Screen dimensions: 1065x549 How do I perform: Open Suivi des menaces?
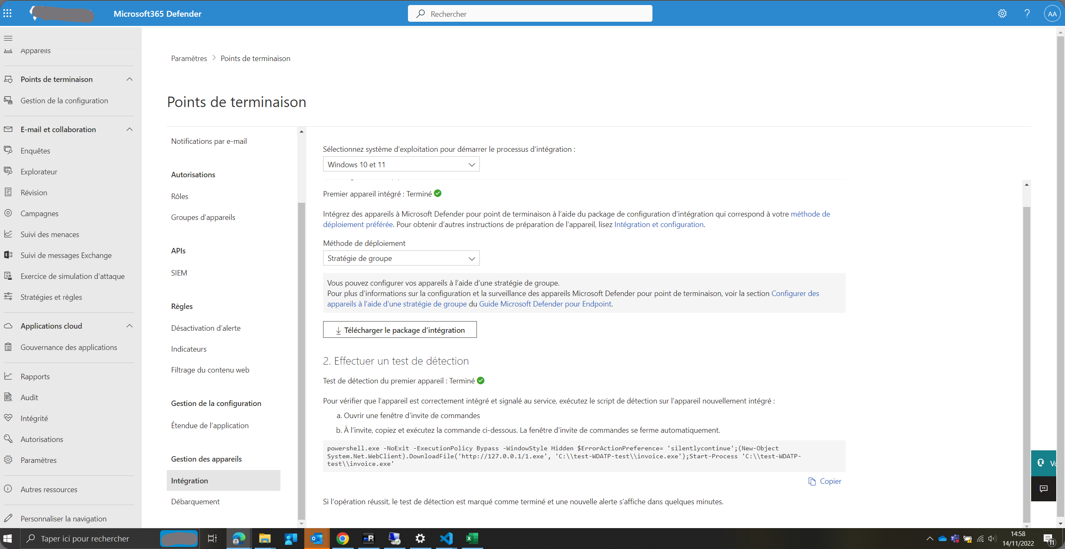(x=50, y=234)
